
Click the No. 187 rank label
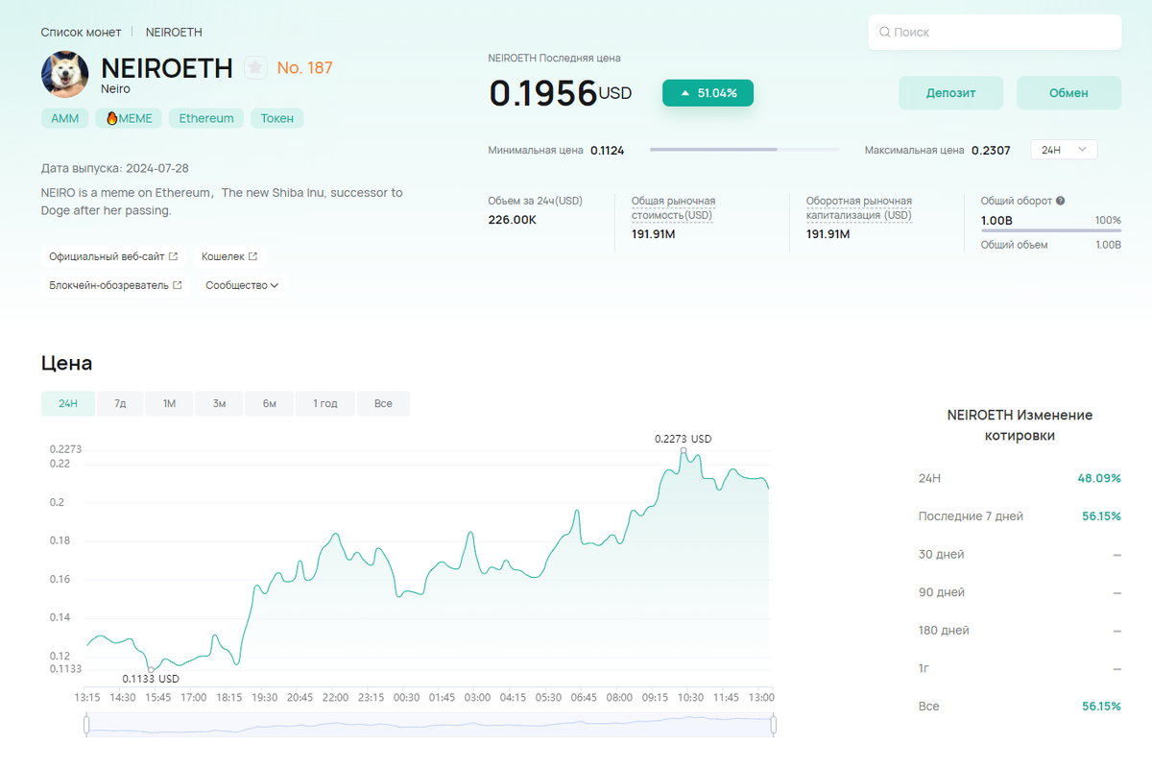(304, 67)
